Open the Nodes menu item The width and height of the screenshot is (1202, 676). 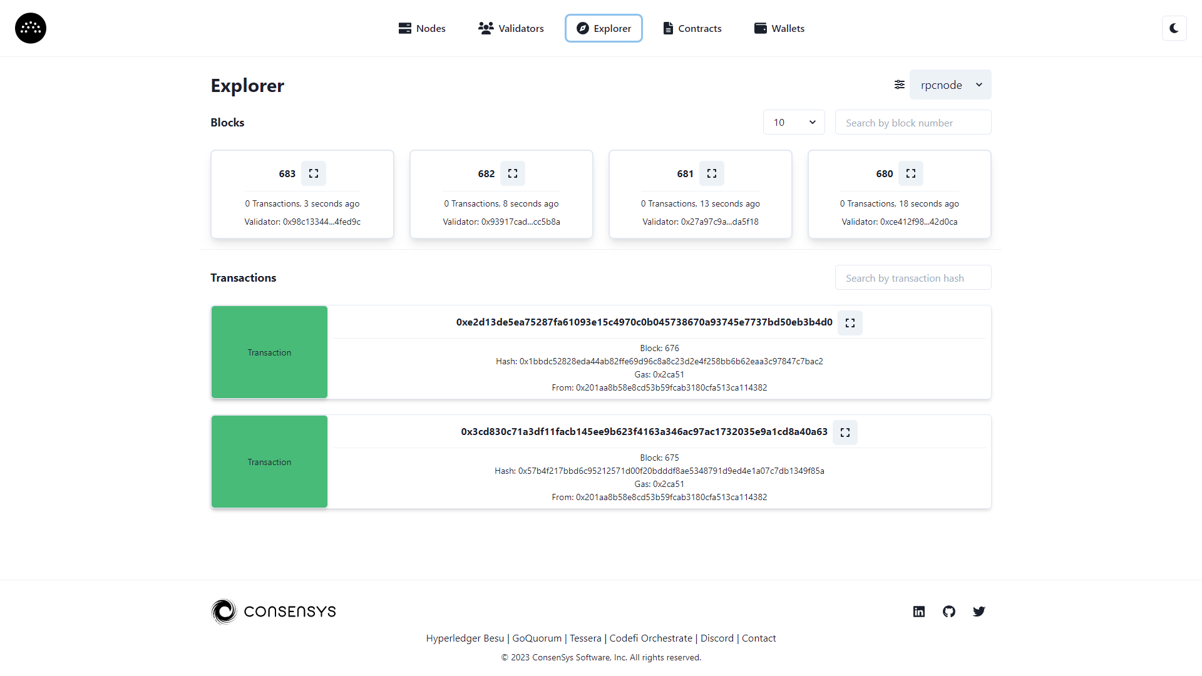430,28
